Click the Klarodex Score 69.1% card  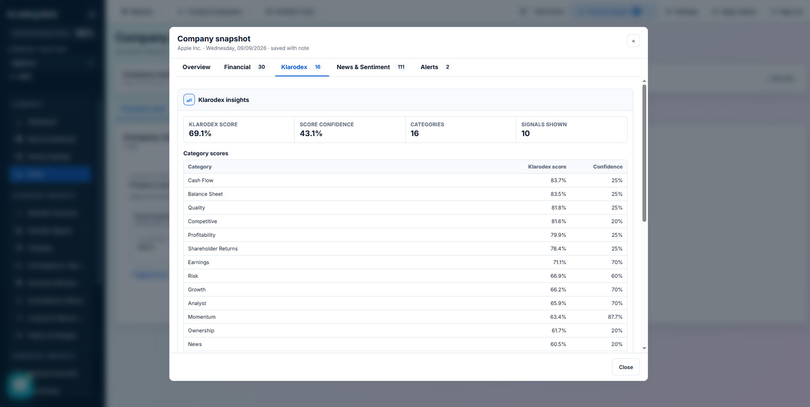pyautogui.click(x=239, y=129)
